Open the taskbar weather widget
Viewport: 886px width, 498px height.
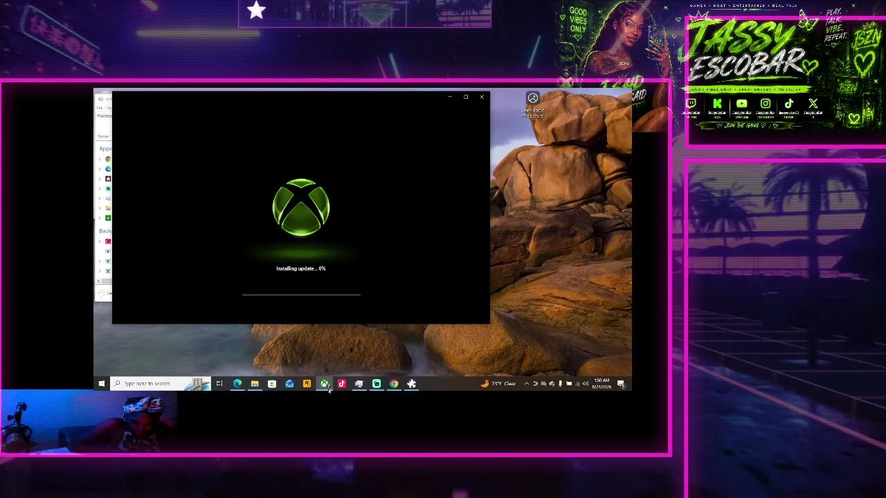click(x=498, y=384)
